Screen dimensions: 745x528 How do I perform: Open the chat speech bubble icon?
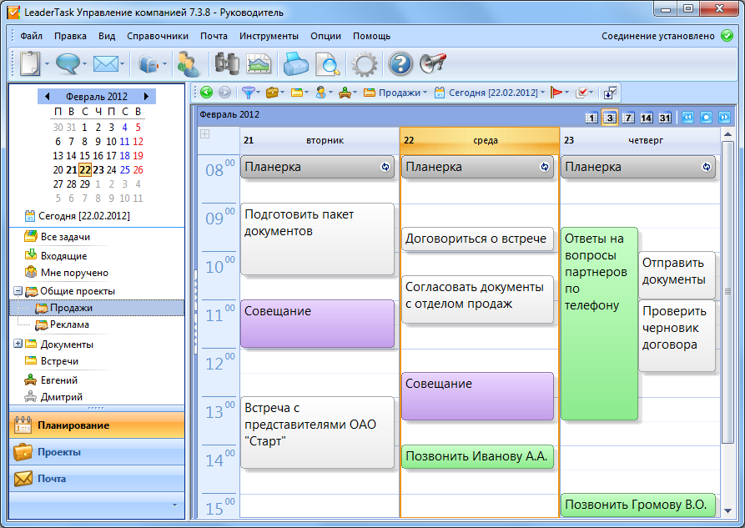[67, 63]
